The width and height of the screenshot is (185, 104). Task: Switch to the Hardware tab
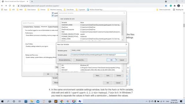pyautogui.click(x=37, y=27)
